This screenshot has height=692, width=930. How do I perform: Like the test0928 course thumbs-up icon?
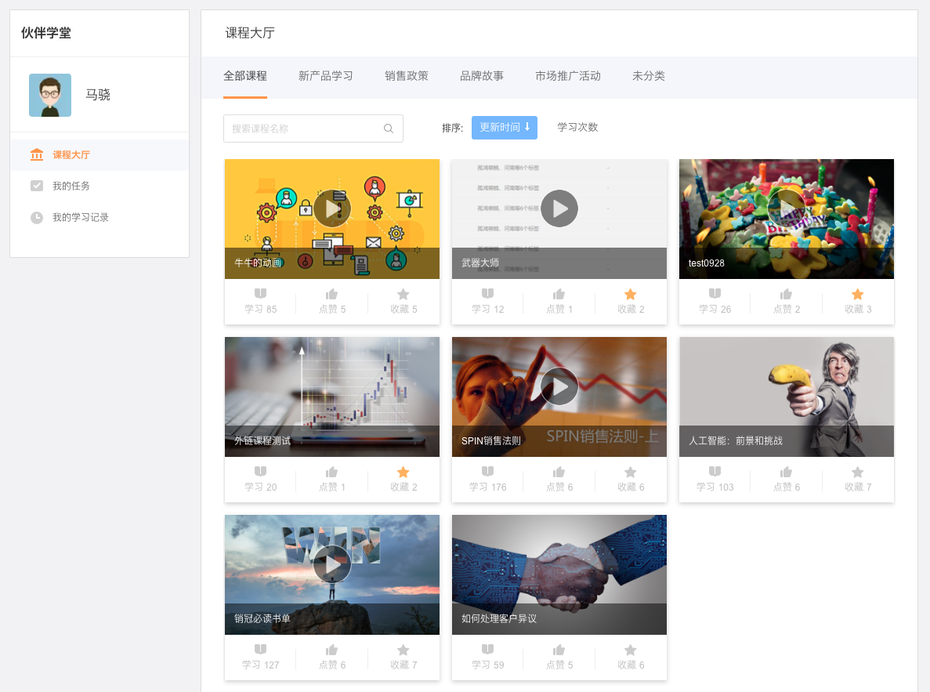(x=786, y=295)
